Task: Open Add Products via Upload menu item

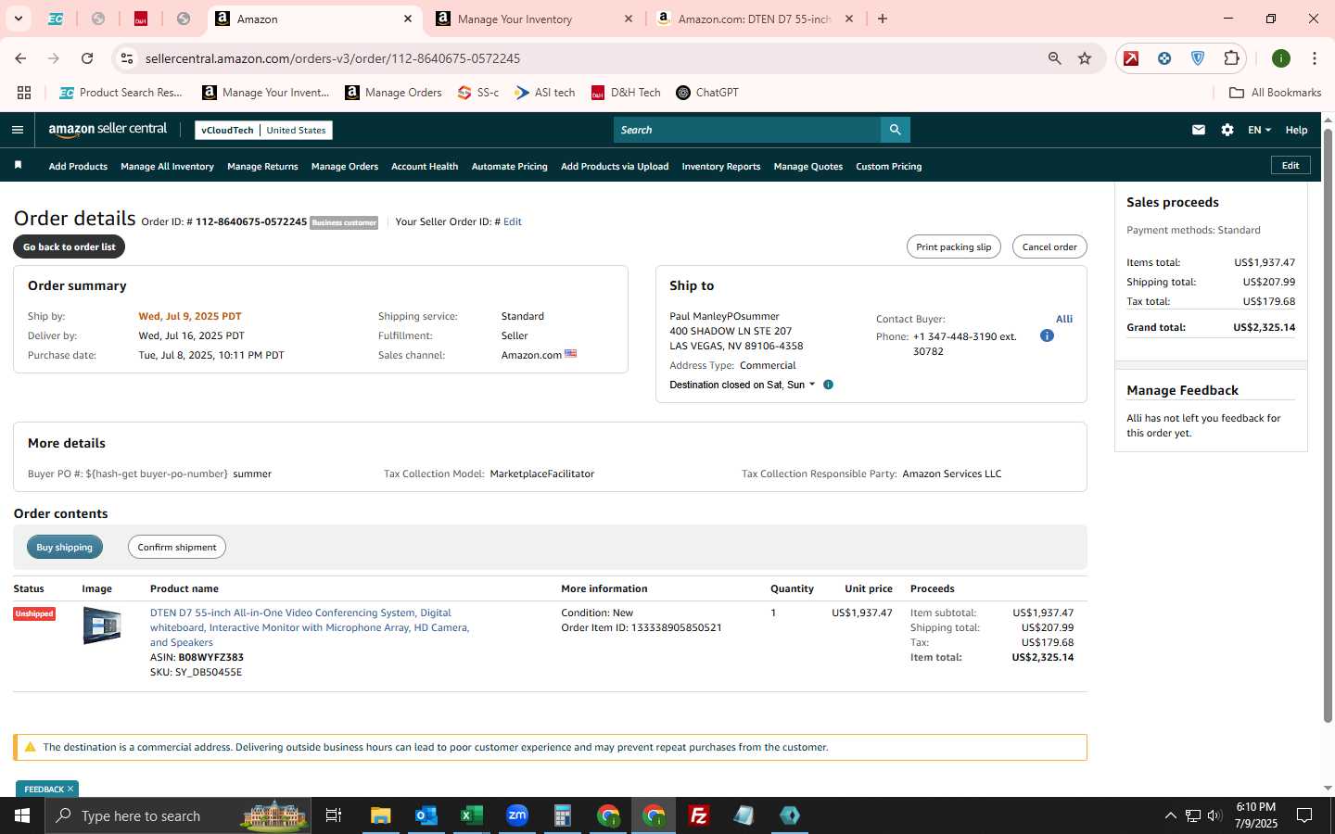Action: (x=615, y=167)
